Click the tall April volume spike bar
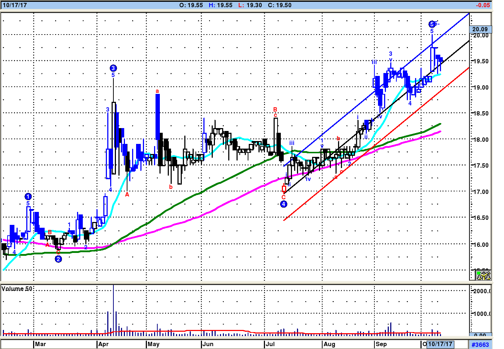This screenshot has height=349, width=504. [113, 309]
